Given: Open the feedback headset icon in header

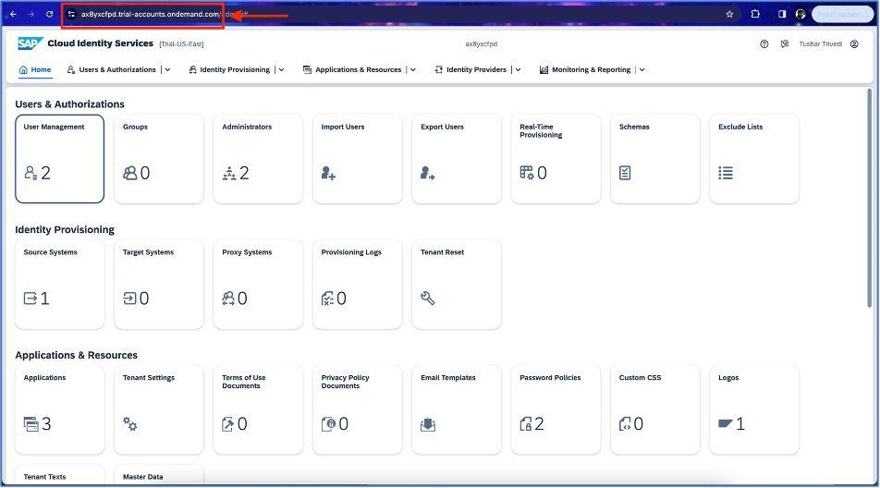Looking at the screenshot, I should [785, 43].
